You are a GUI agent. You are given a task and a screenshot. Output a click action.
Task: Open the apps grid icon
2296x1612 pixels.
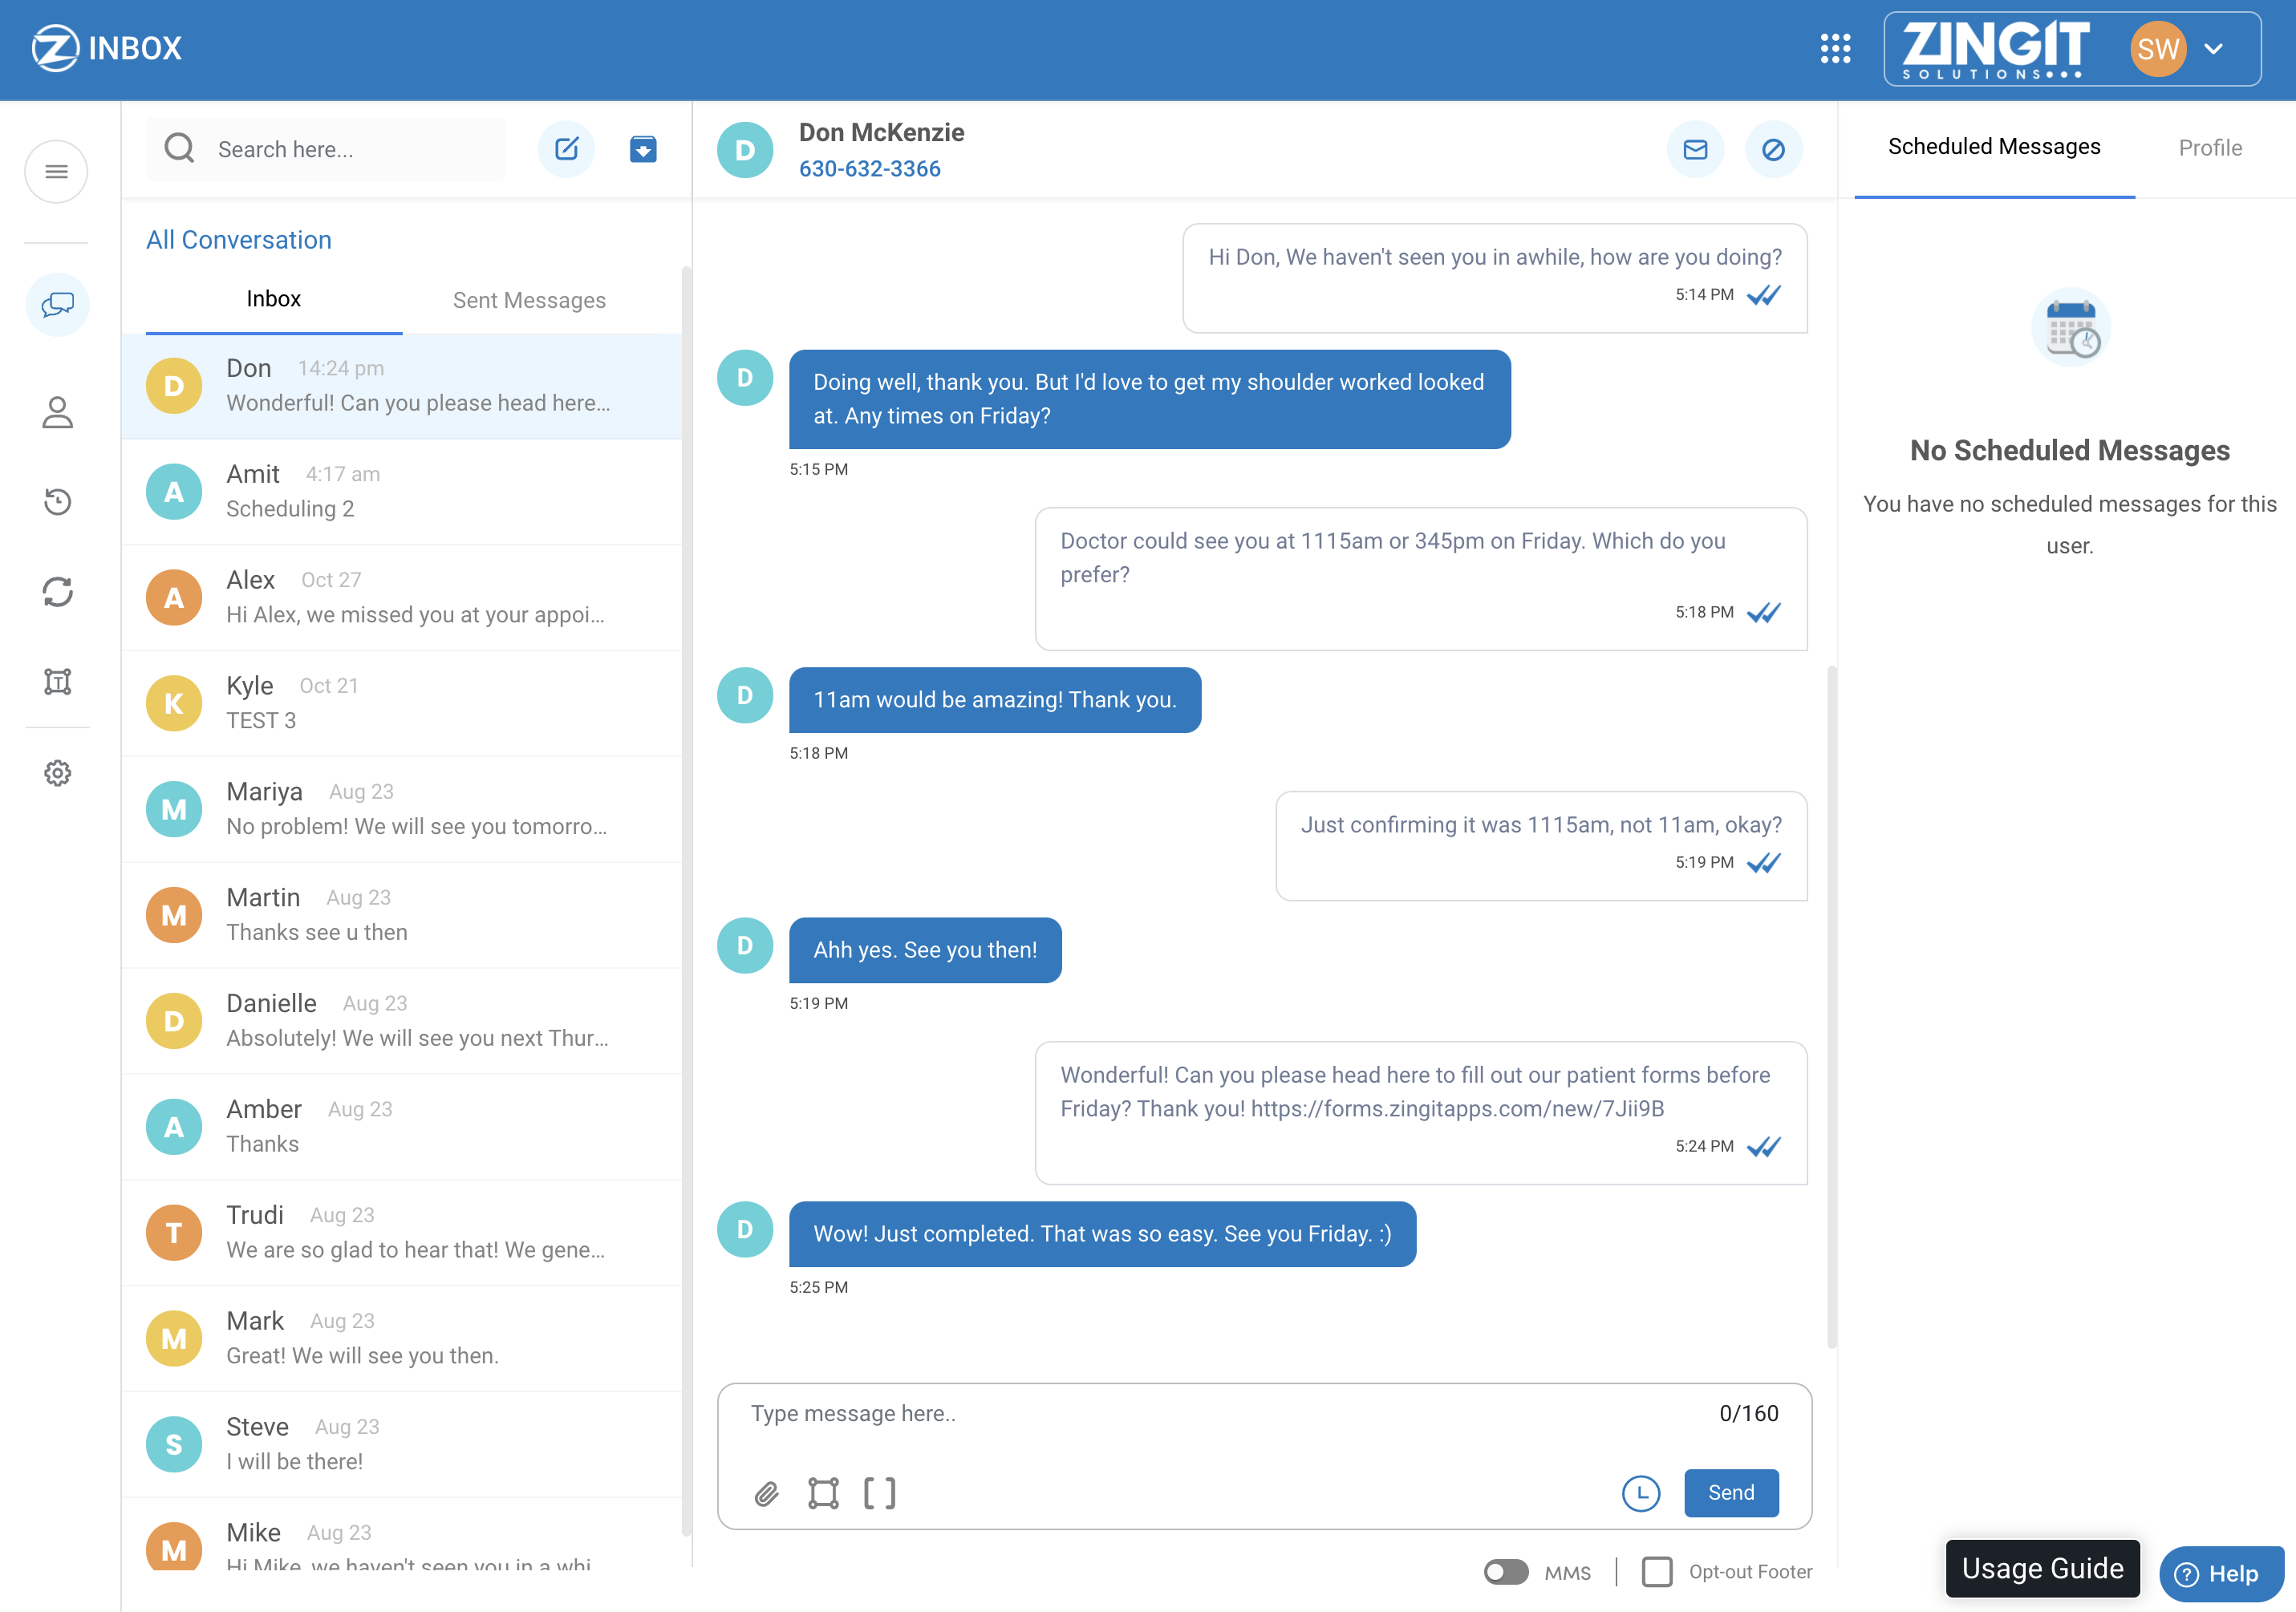click(1835, 48)
